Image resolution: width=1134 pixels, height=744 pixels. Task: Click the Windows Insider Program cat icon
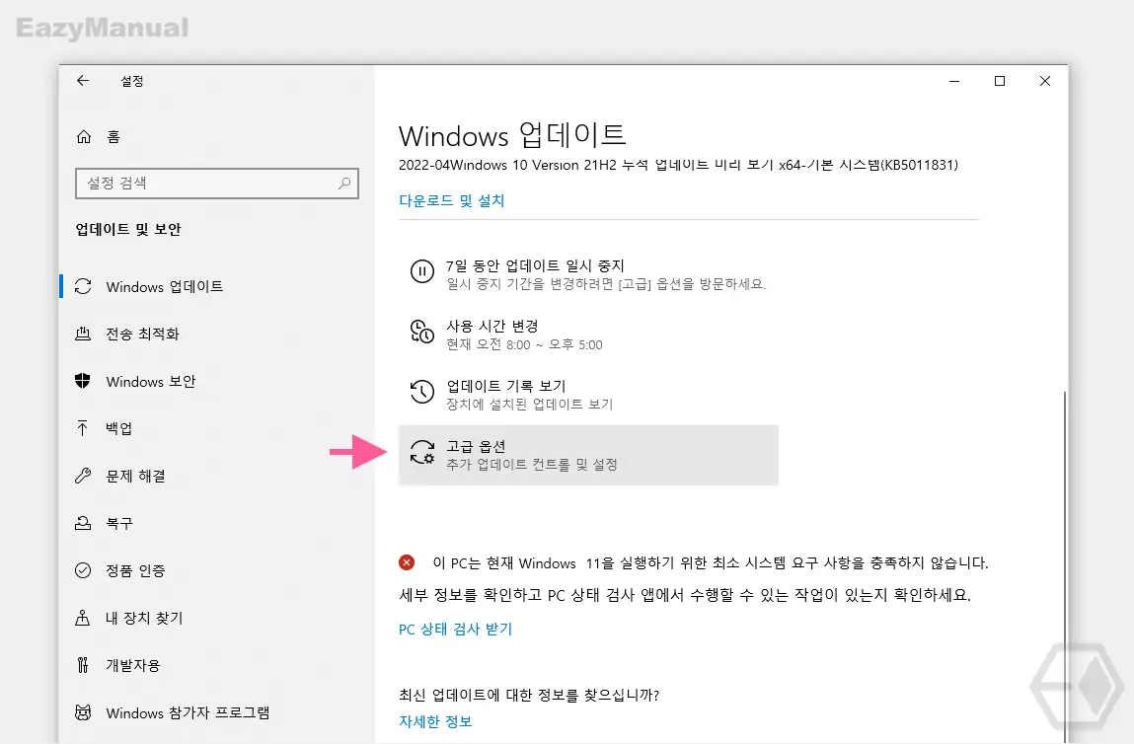pos(83,712)
